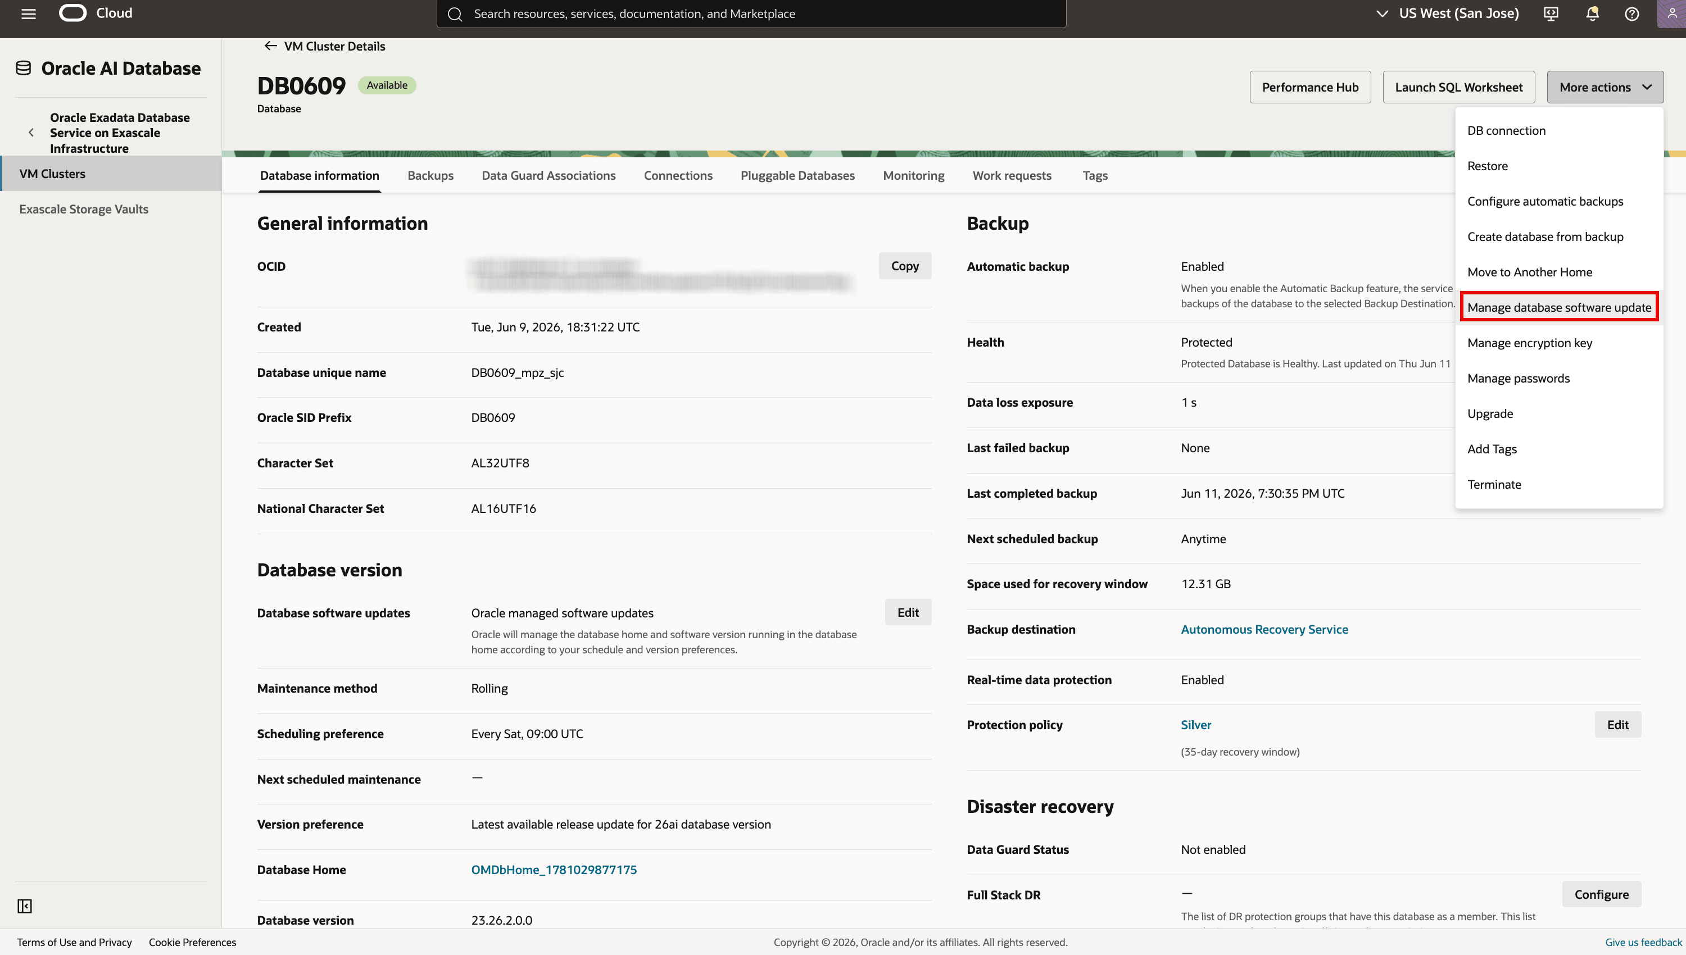Choose Restore from More actions
1686x955 pixels.
(1559, 166)
